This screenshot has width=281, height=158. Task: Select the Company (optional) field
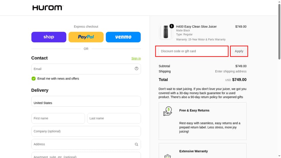(x=86, y=131)
